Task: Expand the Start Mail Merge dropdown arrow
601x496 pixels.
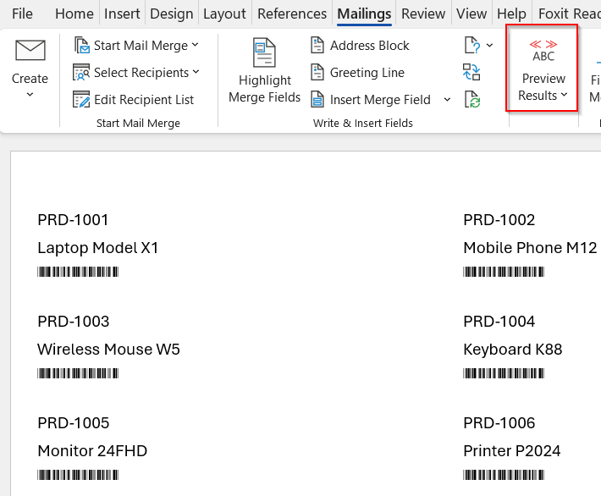Action: tap(195, 45)
